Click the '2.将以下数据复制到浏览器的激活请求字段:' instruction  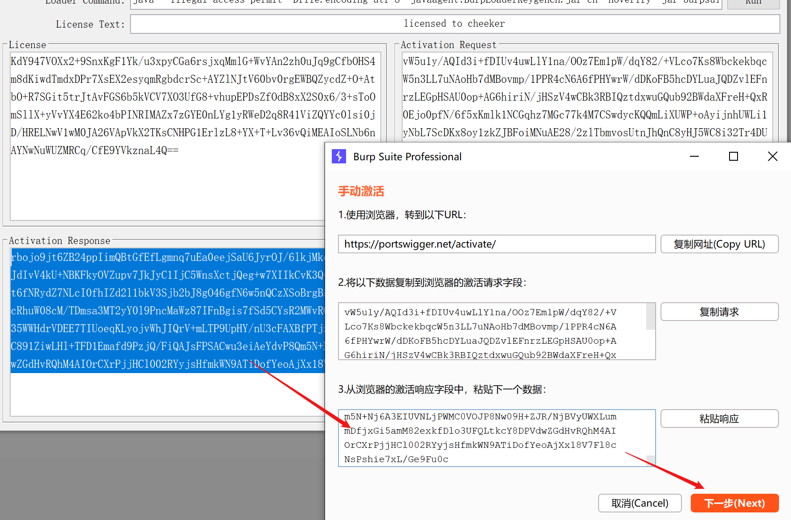[x=432, y=283]
